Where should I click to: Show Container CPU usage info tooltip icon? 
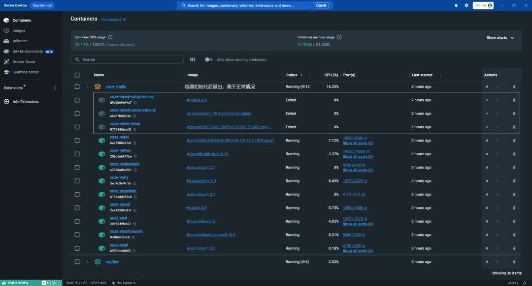pos(110,37)
